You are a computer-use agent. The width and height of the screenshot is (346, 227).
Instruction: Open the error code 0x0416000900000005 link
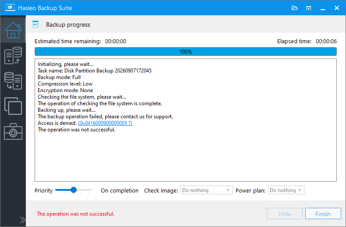click(105, 123)
